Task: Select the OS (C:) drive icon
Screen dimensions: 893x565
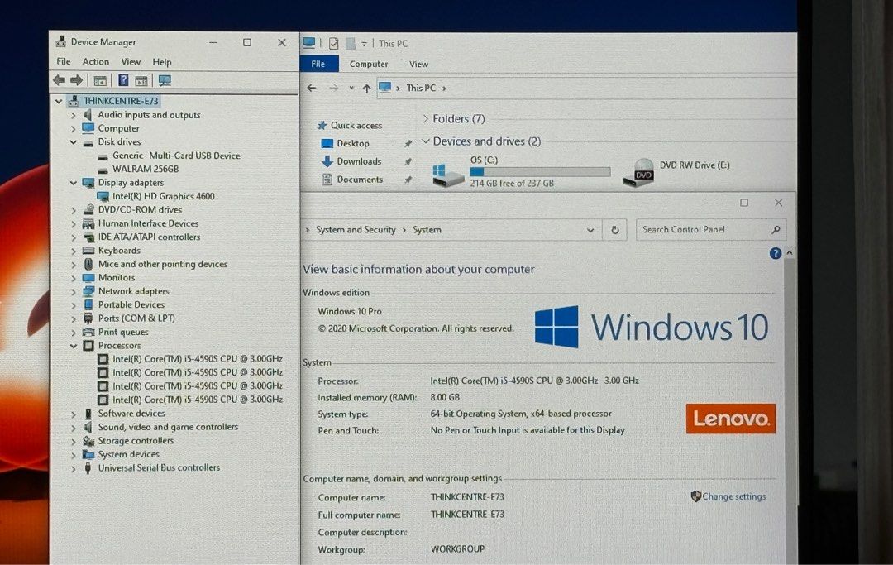Action: pos(447,175)
